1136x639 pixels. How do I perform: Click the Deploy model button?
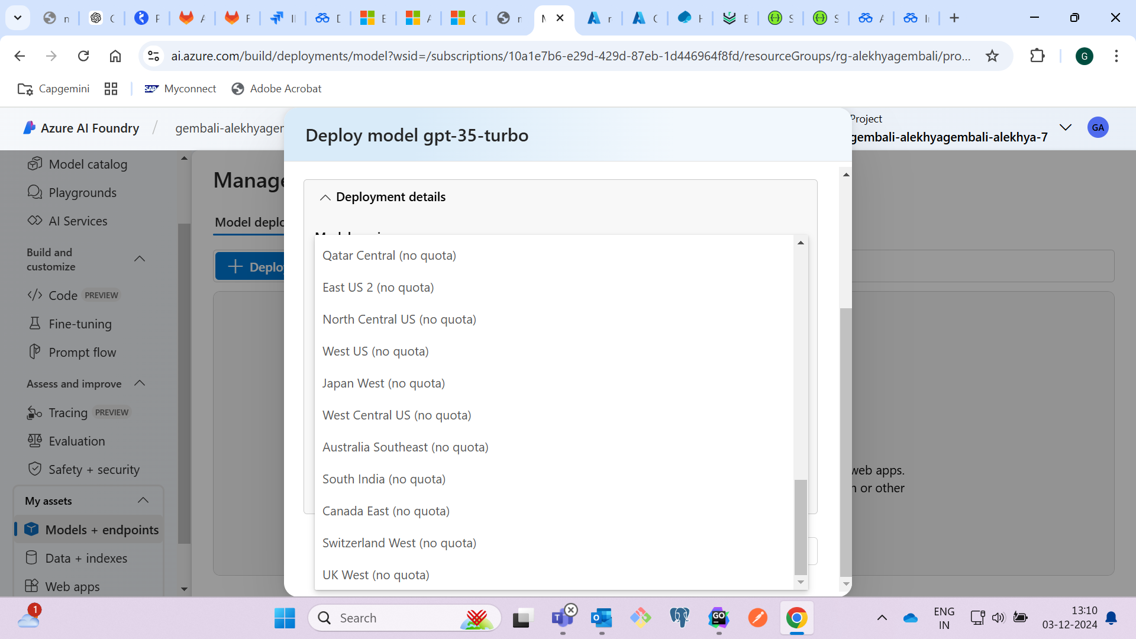[250, 266]
